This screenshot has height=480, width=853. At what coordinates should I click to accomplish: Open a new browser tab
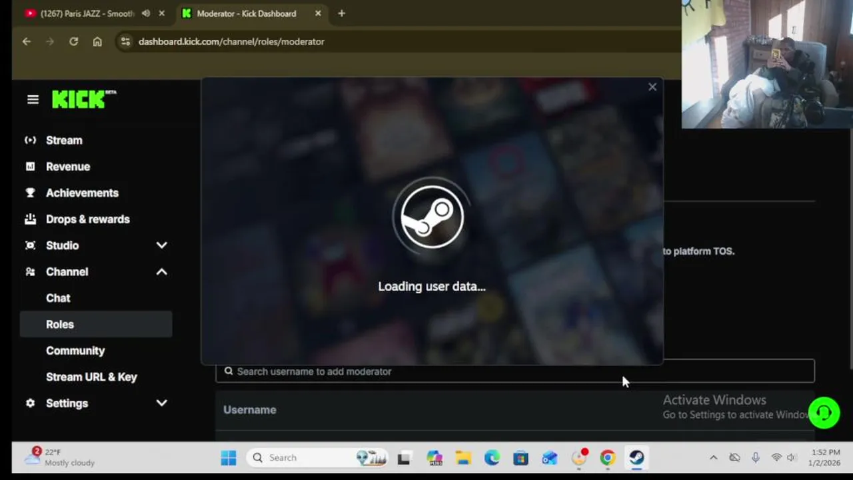click(x=341, y=13)
